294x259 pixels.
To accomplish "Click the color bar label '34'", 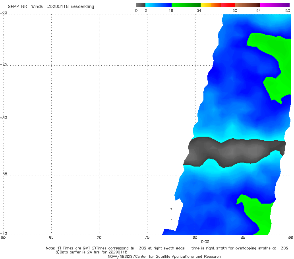I will (x=199, y=10).
